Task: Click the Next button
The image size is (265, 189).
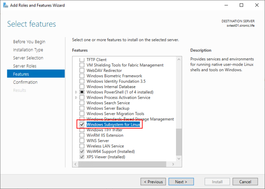Action: pos(181,182)
